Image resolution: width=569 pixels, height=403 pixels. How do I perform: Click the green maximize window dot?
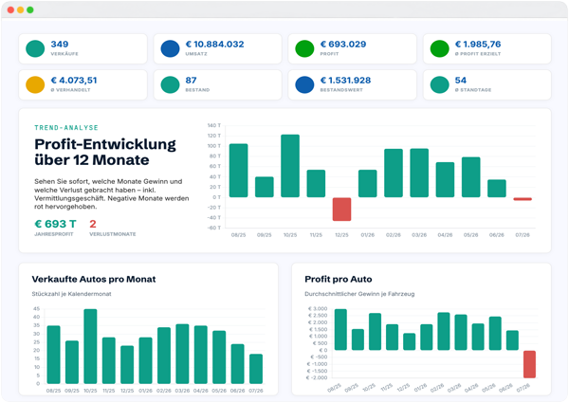pyautogui.click(x=30, y=9)
